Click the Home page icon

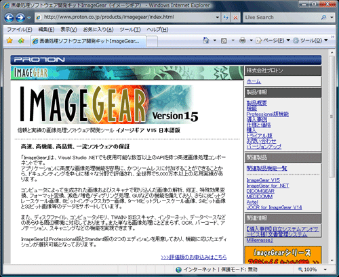pyautogui.click(x=205, y=41)
